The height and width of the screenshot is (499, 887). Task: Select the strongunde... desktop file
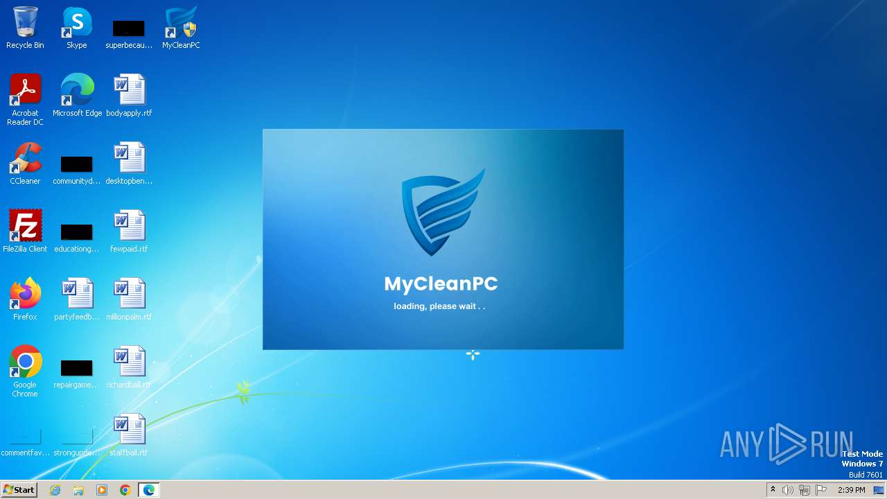pyautogui.click(x=77, y=444)
